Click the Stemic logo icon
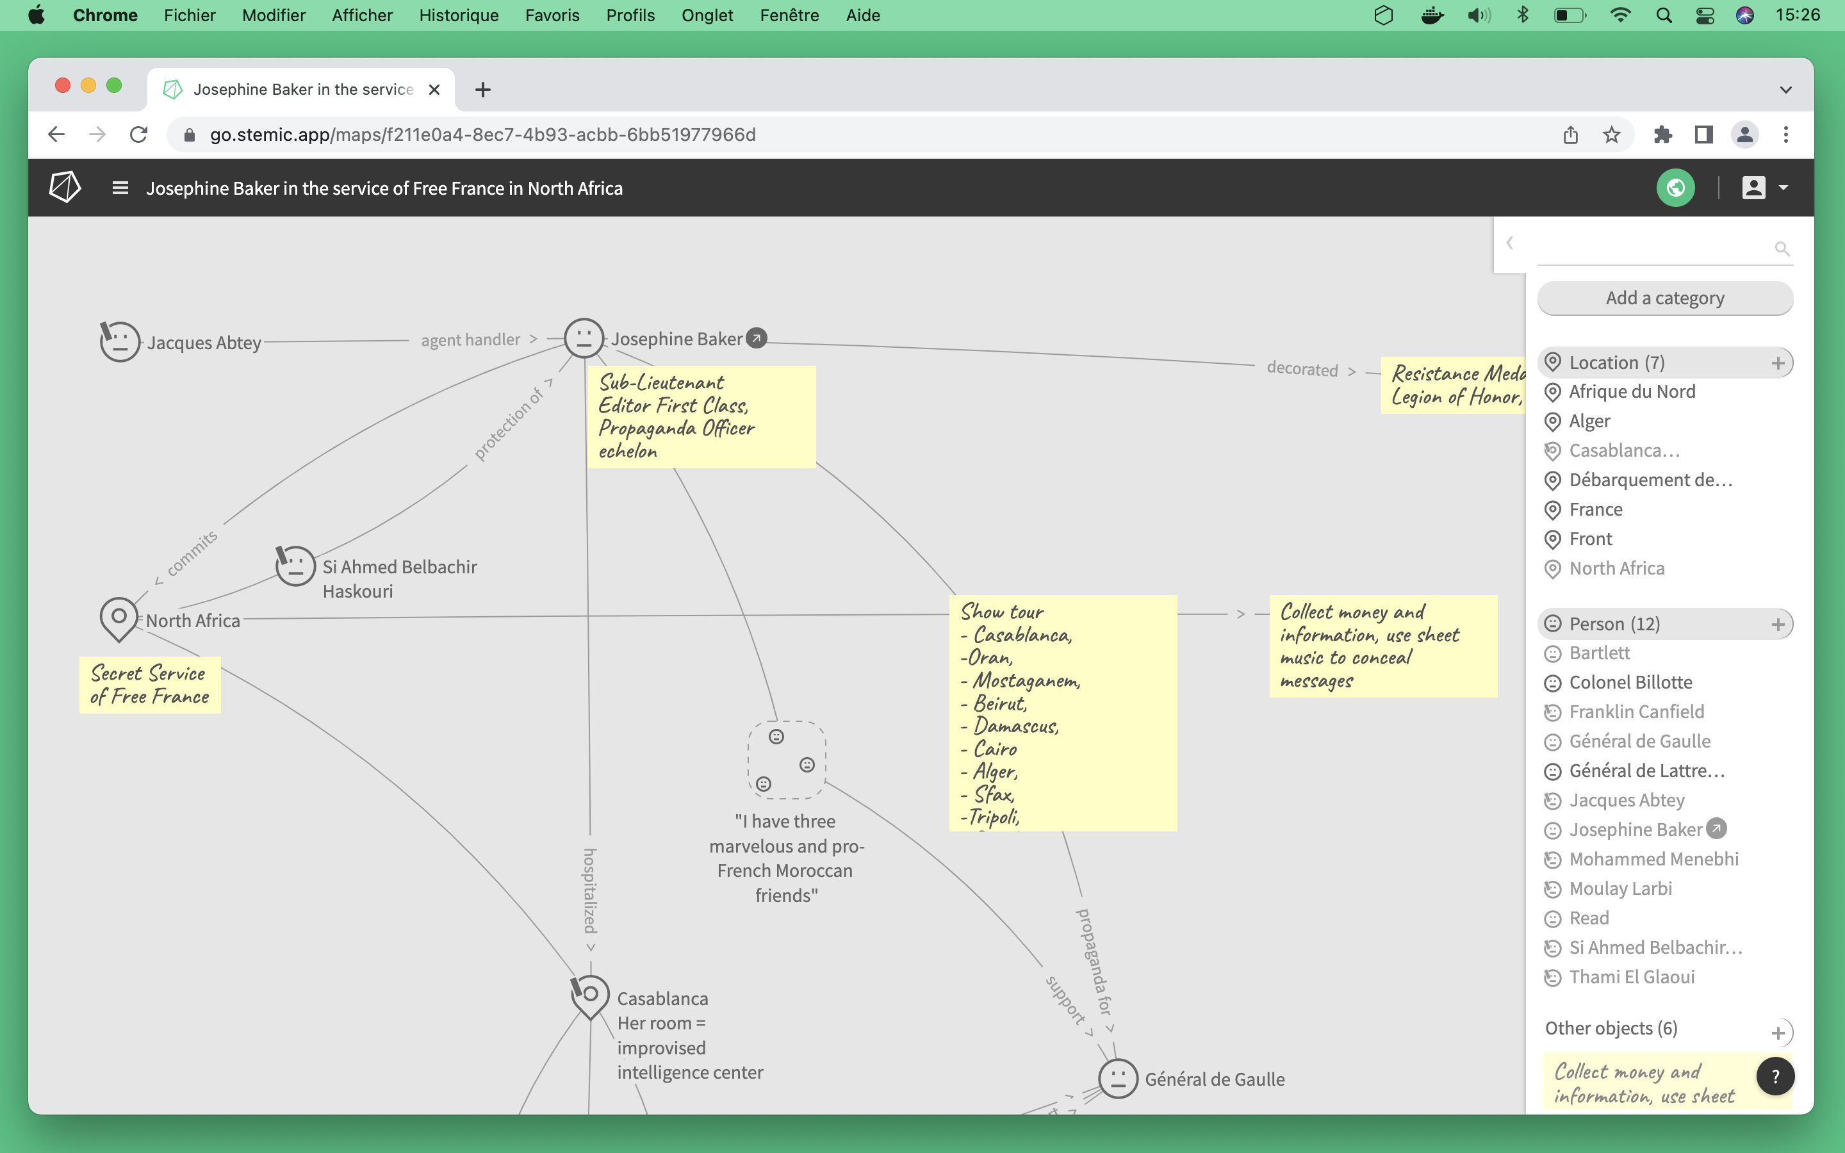 (65, 188)
